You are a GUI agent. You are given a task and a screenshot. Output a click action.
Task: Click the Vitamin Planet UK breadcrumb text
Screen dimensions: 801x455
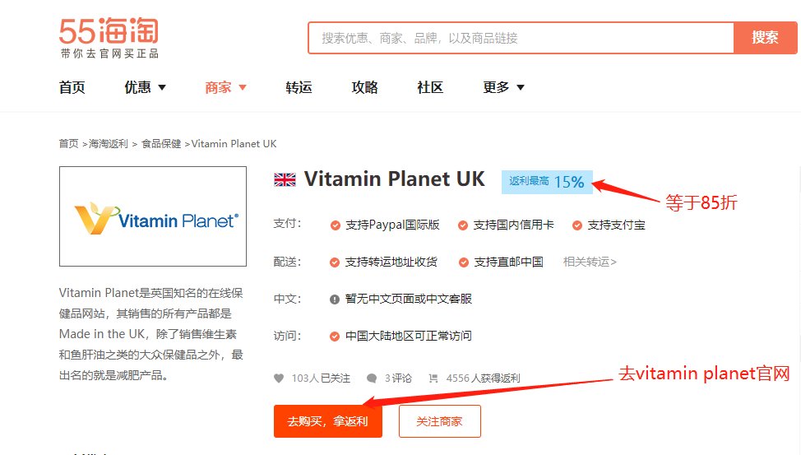tap(234, 144)
